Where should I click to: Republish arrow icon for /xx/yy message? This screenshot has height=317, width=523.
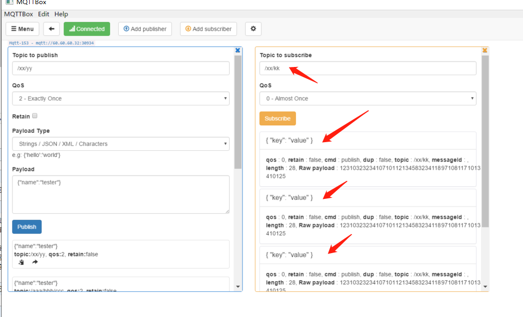35,262
